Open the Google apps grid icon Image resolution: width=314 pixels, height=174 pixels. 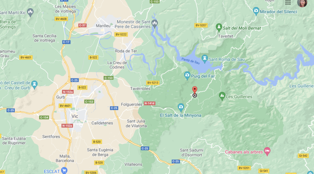tap(288, 2)
